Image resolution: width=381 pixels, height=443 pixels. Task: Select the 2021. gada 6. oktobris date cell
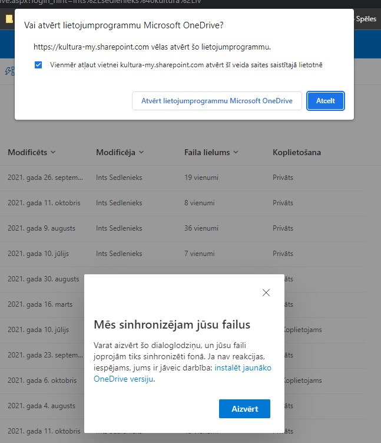click(x=42, y=380)
